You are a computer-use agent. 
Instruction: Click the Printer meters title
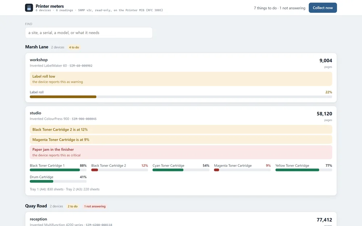[50, 6]
